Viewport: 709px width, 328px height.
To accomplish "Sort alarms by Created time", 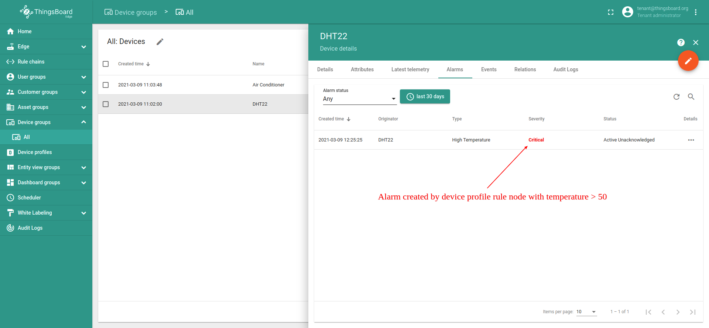I will [x=335, y=119].
